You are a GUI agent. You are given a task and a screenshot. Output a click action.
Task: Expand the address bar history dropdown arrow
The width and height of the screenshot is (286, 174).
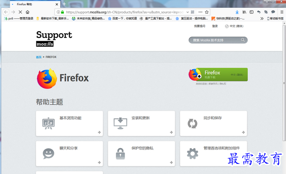(187, 12)
